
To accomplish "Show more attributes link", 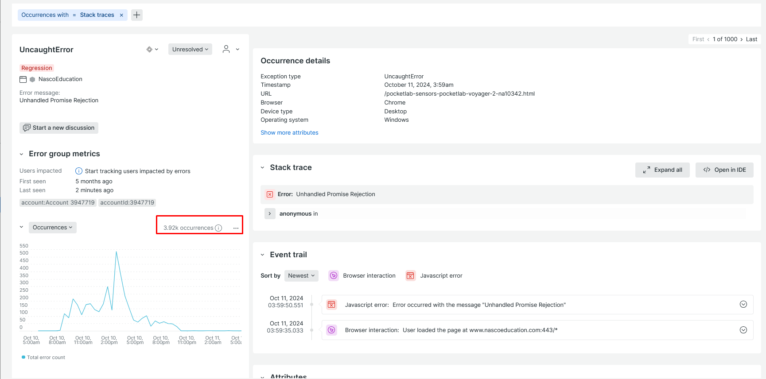I will pyautogui.click(x=289, y=133).
